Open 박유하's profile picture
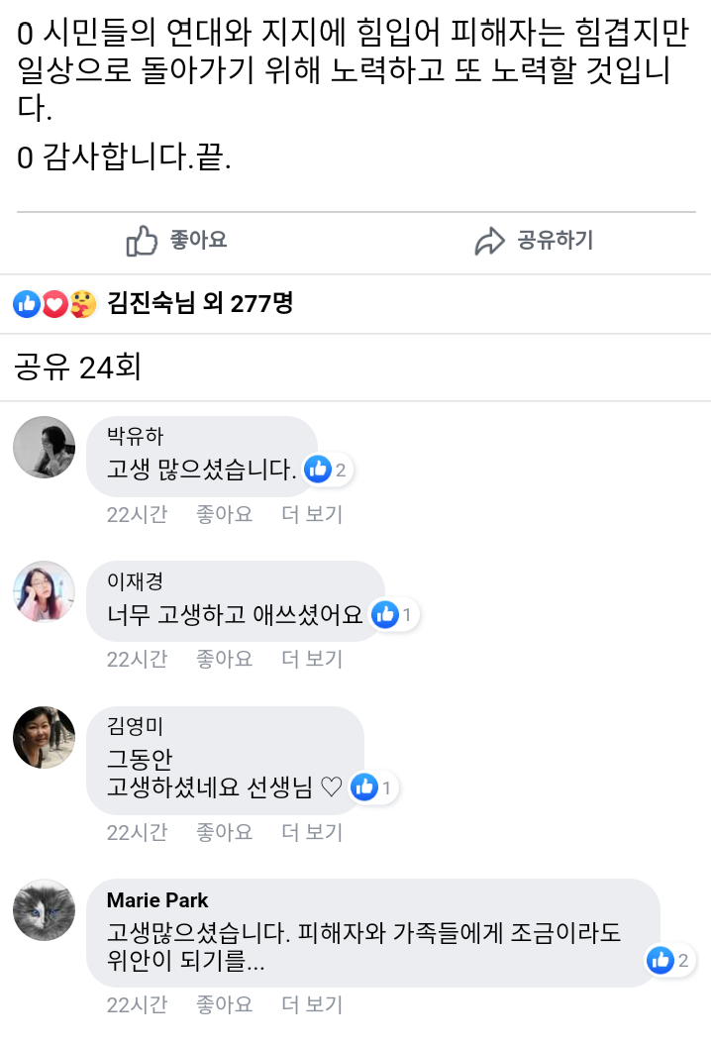This screenshot has width=711, height=1047. tap(44, 447)
